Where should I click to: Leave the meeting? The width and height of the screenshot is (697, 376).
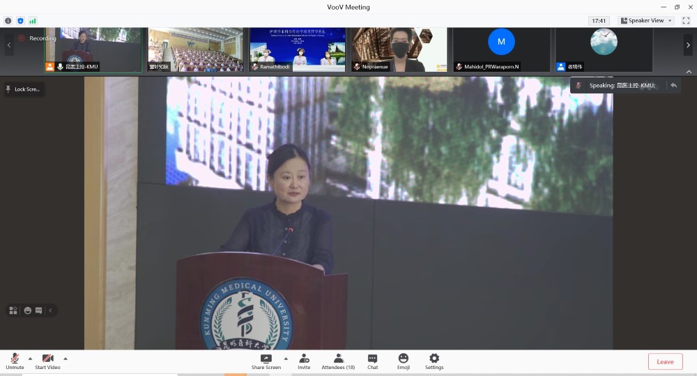pos(665,361)
